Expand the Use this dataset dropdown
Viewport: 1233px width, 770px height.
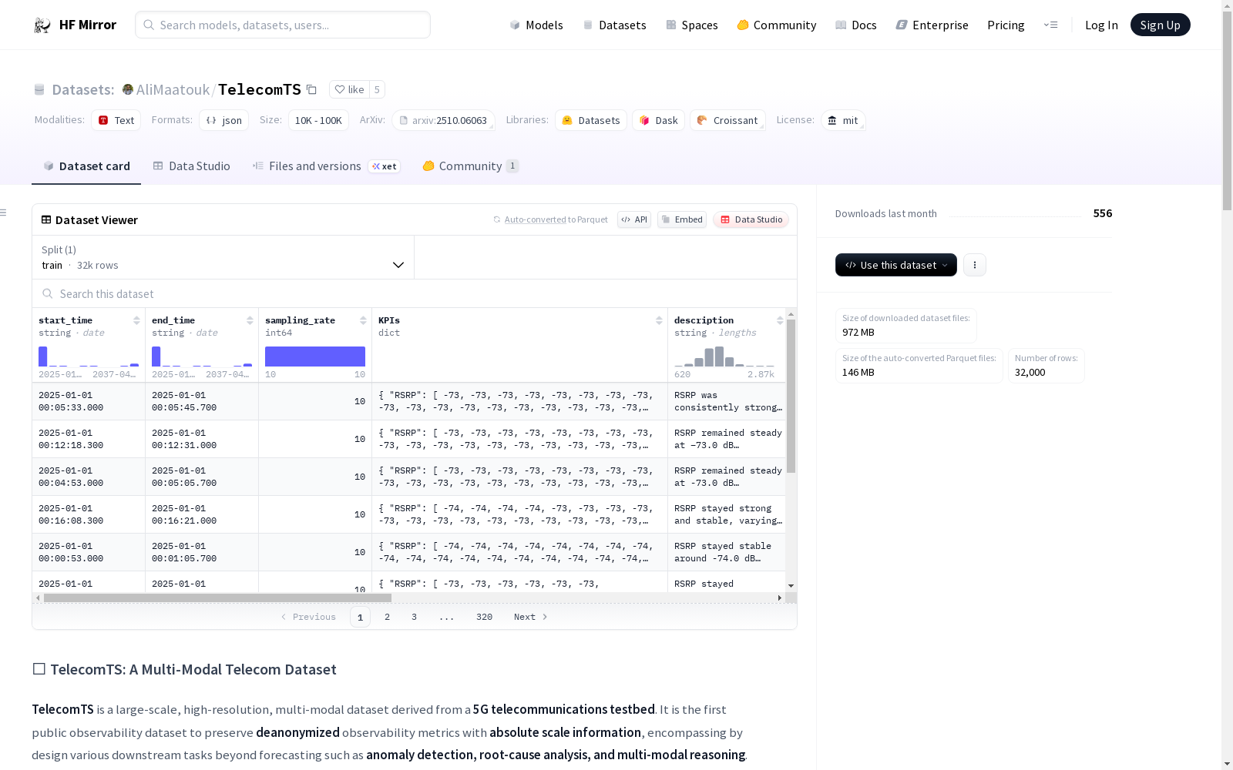coord(896,265)
